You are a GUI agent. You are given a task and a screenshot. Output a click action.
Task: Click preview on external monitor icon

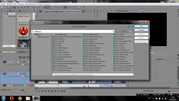(104, 11)
